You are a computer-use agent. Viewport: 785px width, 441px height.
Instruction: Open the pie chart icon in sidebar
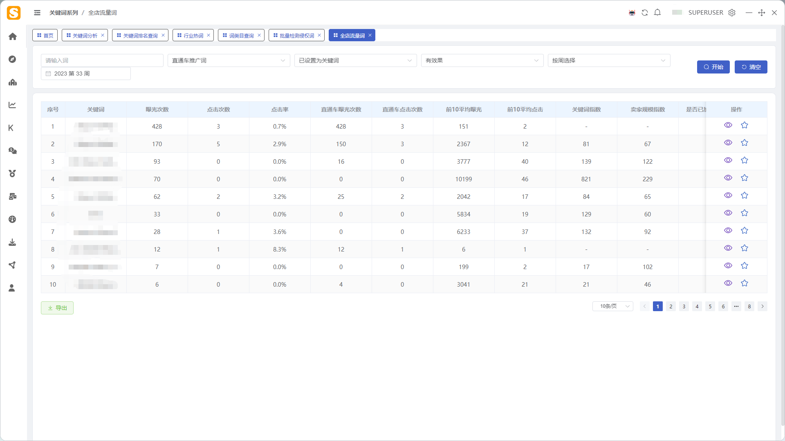coord(12,219)
